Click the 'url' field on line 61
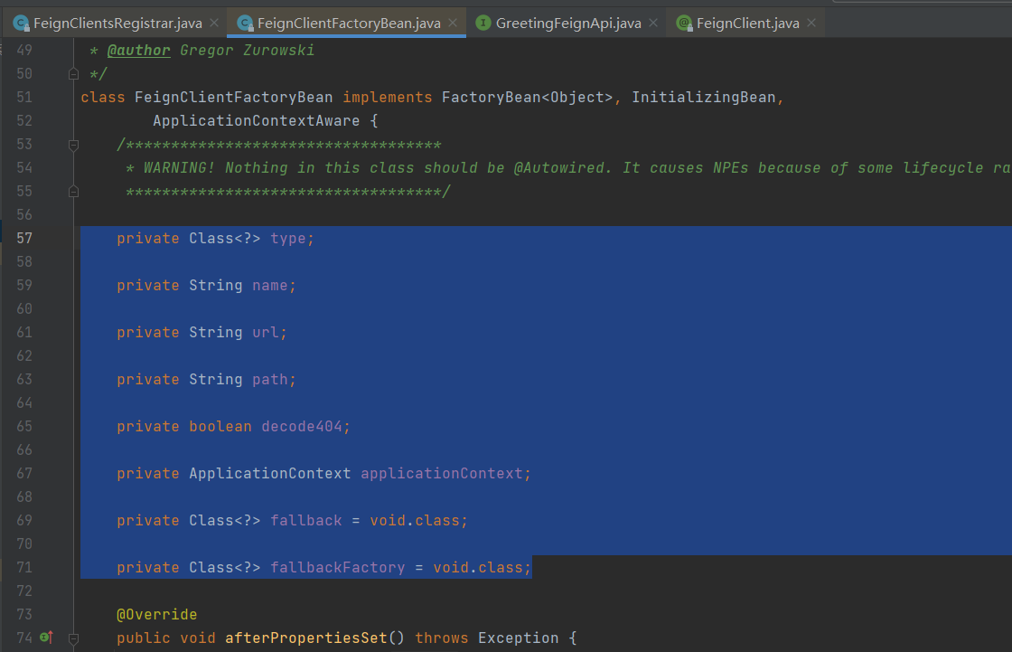 coord(266,332)
